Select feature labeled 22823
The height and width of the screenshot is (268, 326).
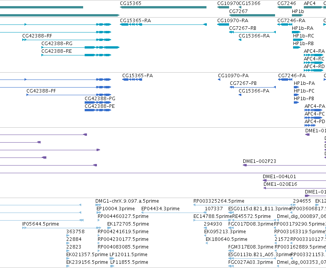[74, 247]
